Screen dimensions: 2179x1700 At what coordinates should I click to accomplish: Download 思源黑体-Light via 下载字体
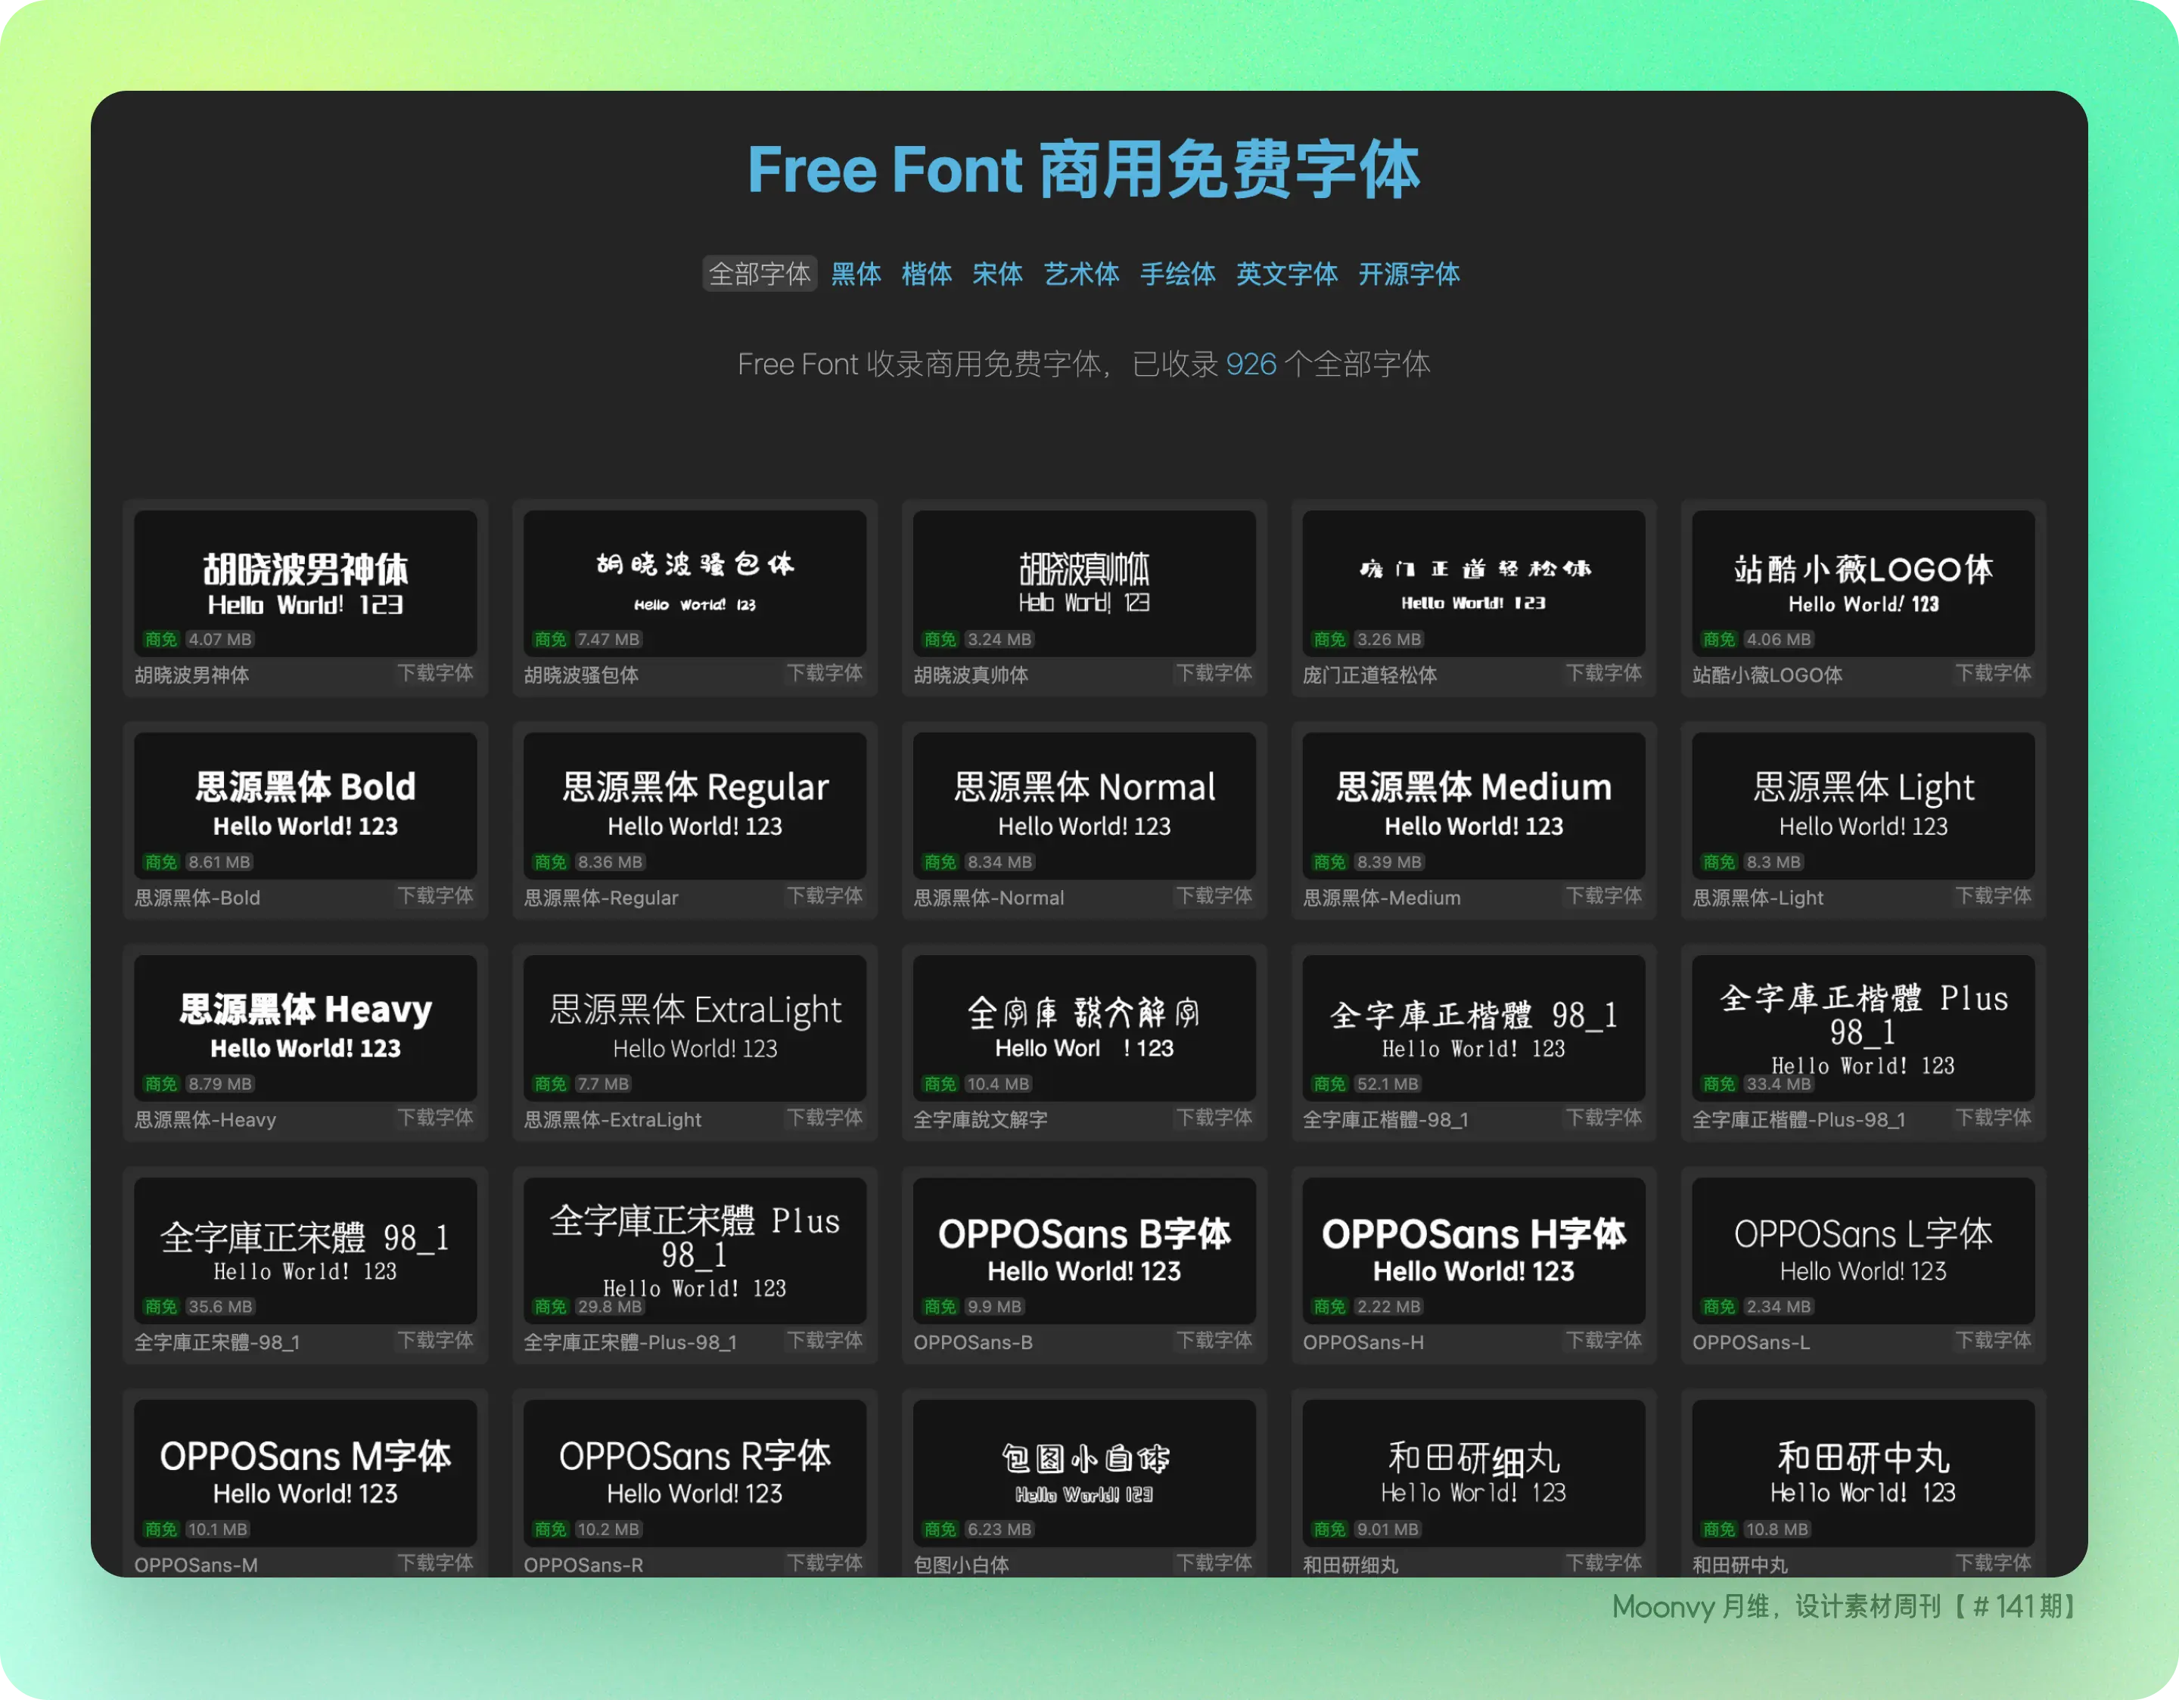tap(1992, 895)
